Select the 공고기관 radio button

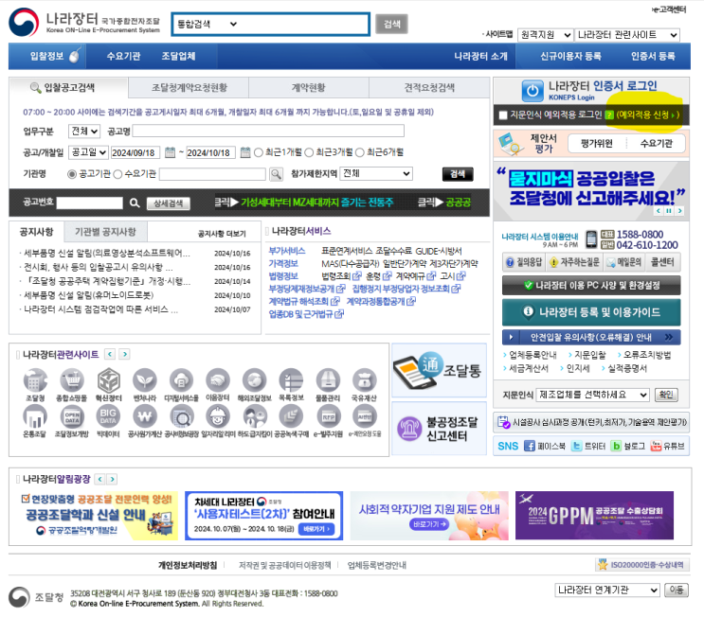tap(72, 174)
